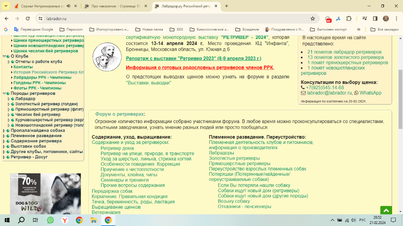Screen dimensions: 403x226
Task: Click the page vertical scrollbar thumb
Action: (x=401, y=99)
